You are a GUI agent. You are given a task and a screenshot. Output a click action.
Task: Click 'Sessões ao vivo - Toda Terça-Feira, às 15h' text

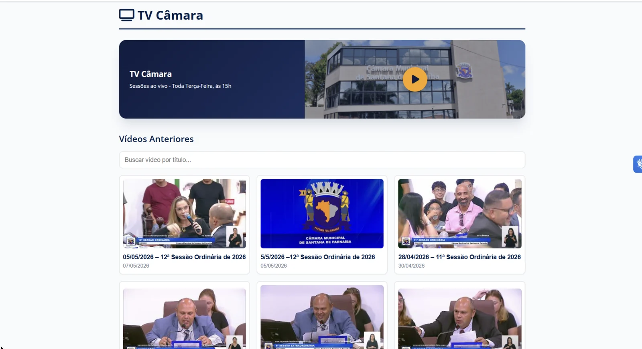180,86
